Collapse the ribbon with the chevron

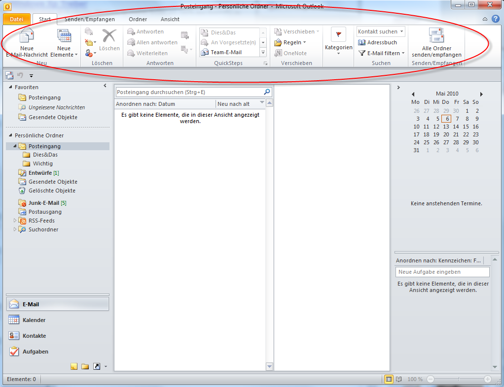(x=485, y=19)
